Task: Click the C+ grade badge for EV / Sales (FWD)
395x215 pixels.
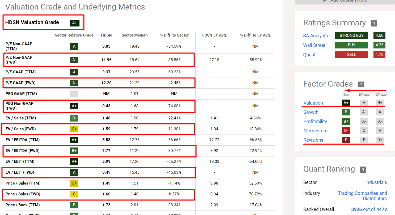Action: point(74,129)
